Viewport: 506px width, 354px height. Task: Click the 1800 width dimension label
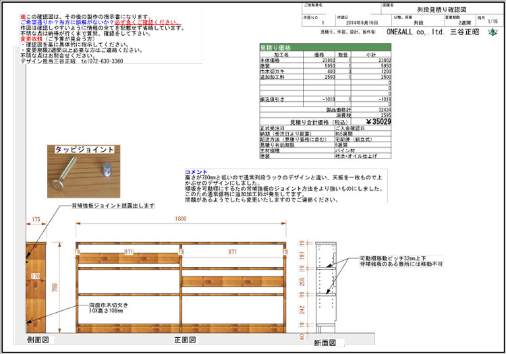[181, 218]
